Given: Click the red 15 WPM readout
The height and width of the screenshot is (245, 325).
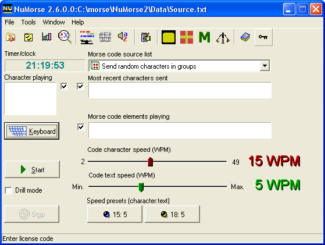Looking at the screenshot, I should 274,161.
